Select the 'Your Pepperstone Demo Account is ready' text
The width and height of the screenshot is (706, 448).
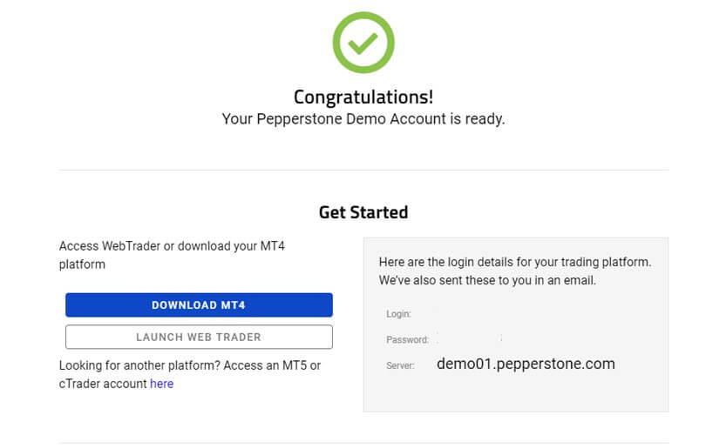pos(363,119)
